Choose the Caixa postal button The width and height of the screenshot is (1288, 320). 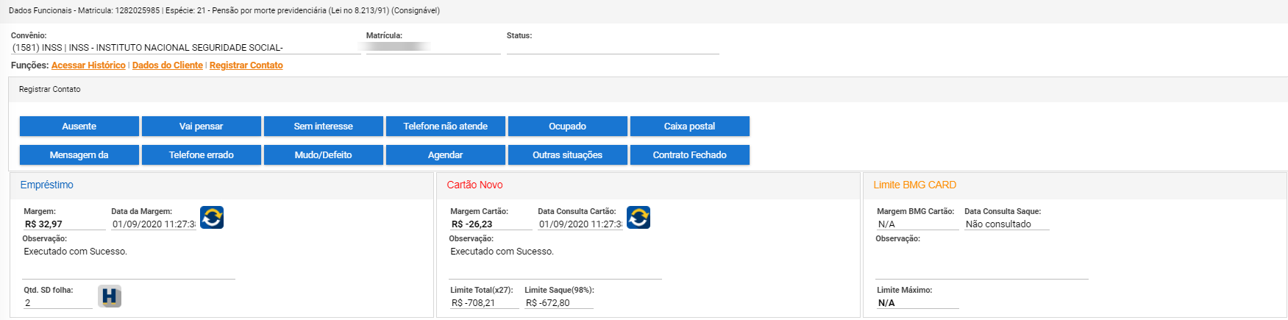(689, 127)
